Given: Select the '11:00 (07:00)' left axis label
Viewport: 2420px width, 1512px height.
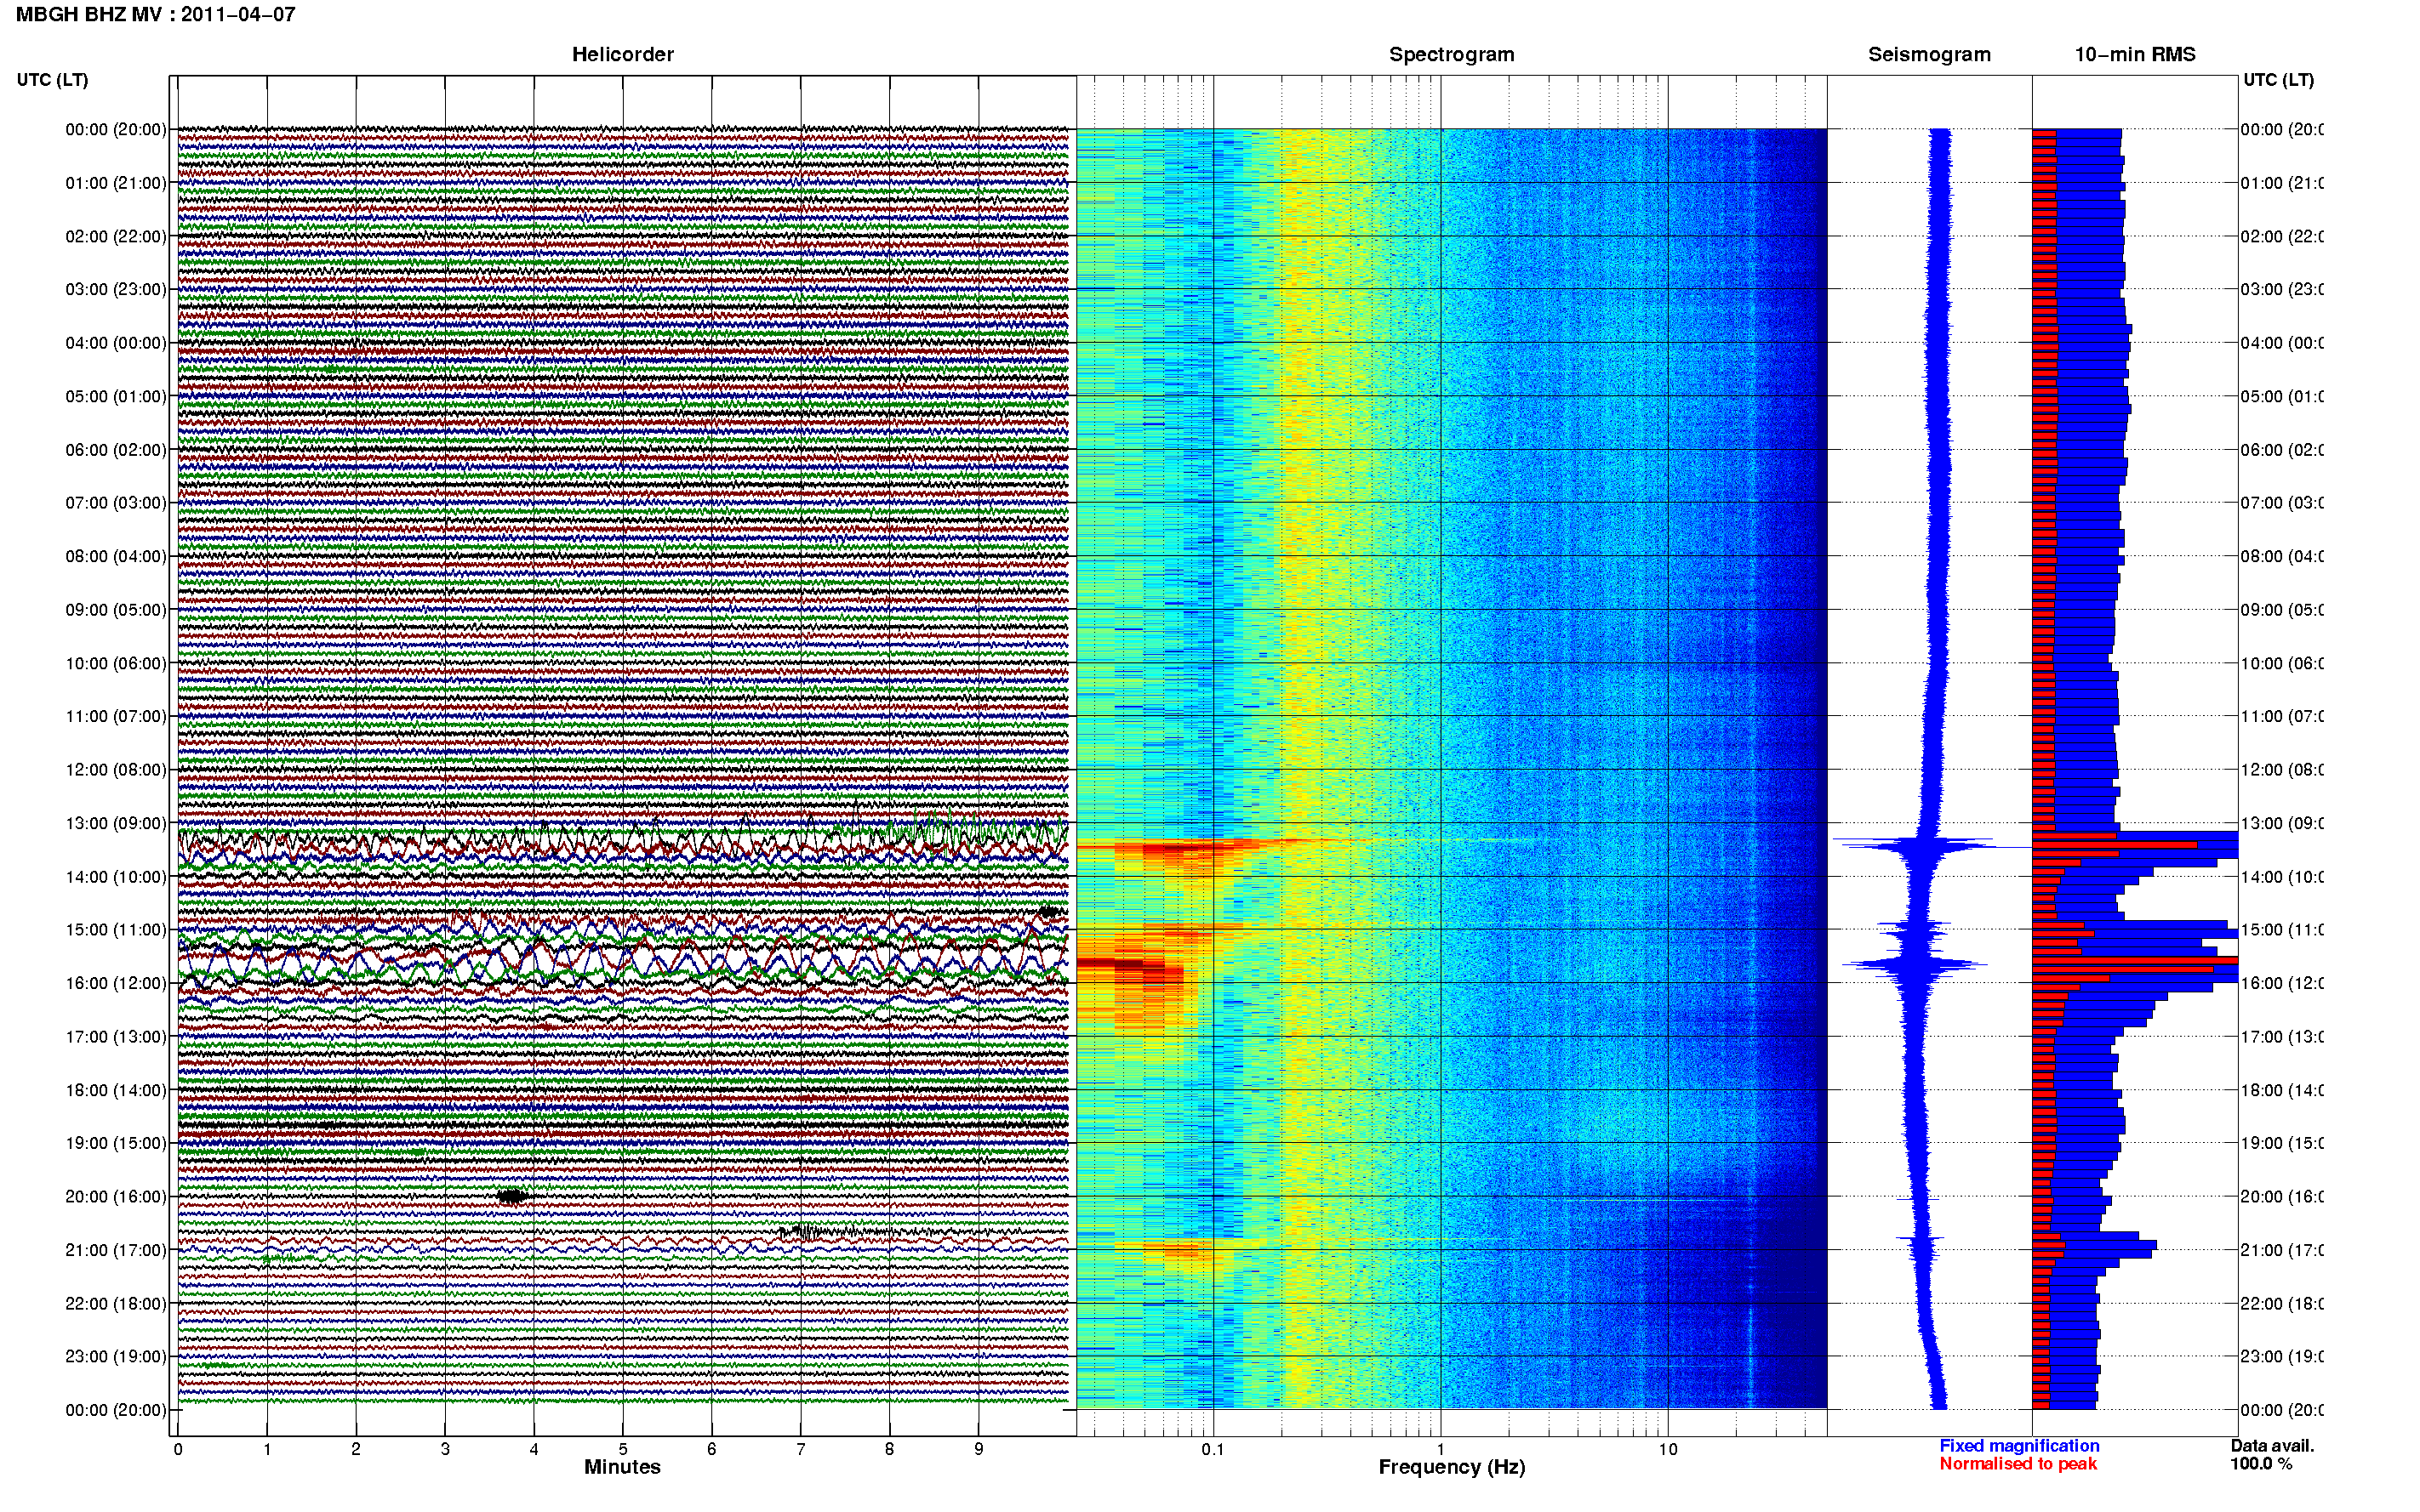Looking at the screenshot, I should 116,716.
